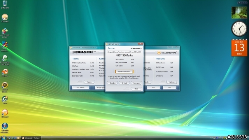249x140 pixels.
Task: Click Submit Your Results button
Action: pyautogui.click(x=124, y=72)
